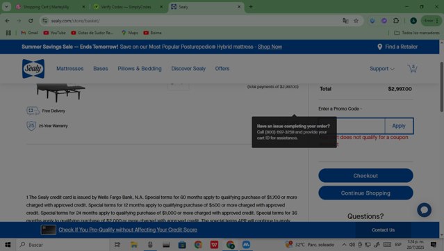Open the clock and date in taskbar
444x251 pixels.
pos(416,245)
